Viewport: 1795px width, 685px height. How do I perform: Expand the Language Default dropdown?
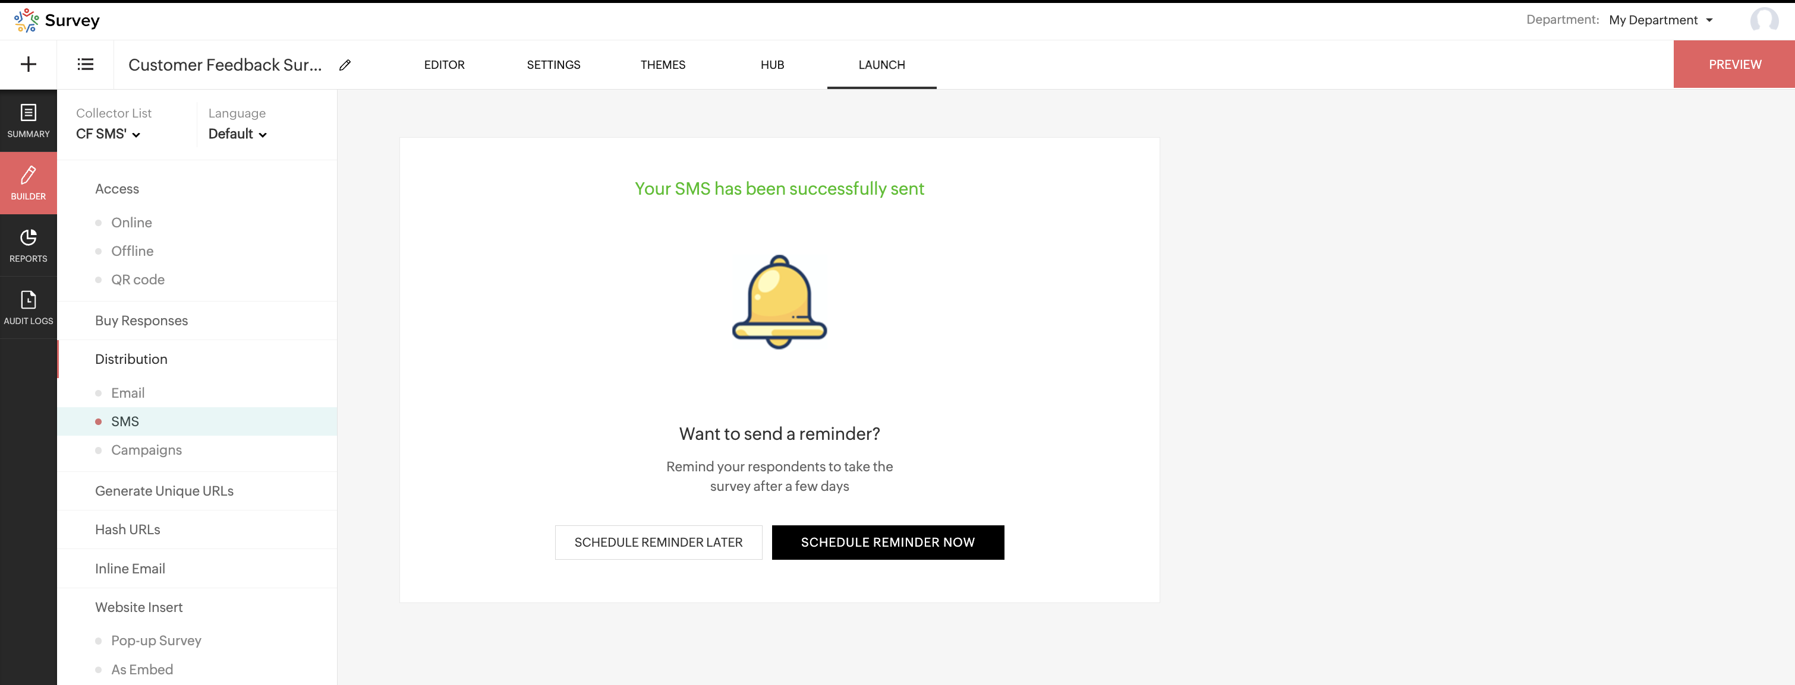(x=237, y=134)
